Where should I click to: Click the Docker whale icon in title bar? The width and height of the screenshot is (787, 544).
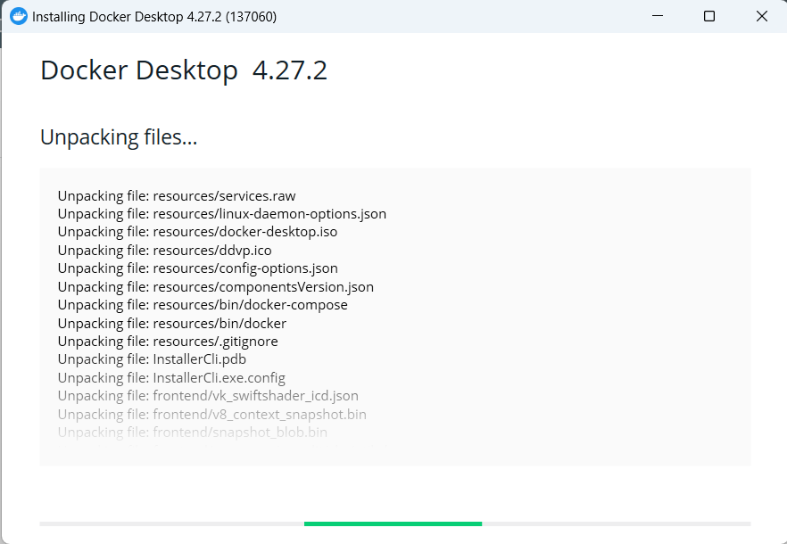click(19, 17)
